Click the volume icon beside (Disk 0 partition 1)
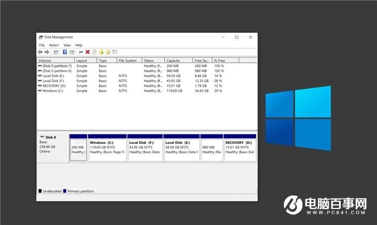Viewport: 377px width, 225px height. (x=40, y=66)
